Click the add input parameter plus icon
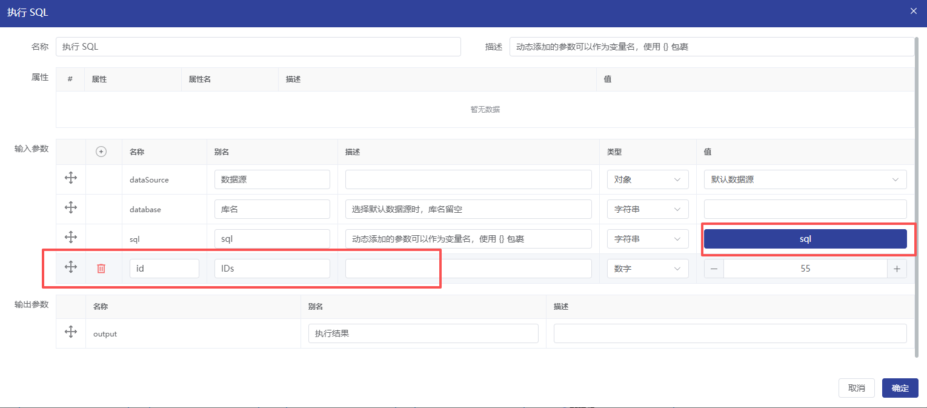The width and height of the screenshot is (927, 408). [101, 152]
